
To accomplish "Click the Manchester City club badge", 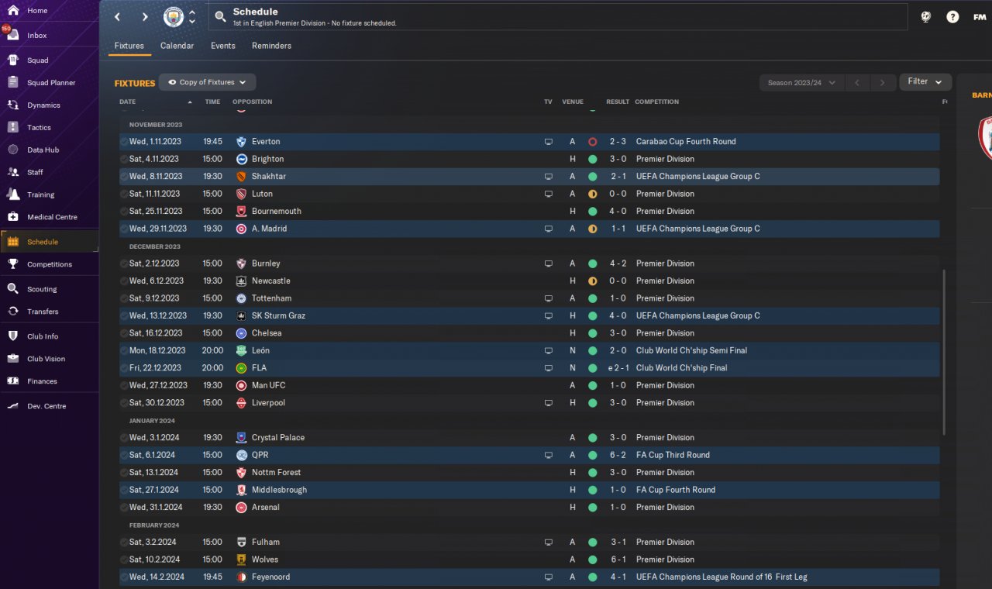I will click(174, 17).
